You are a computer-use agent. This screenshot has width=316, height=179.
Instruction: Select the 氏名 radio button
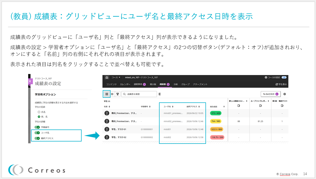(39, 112)
